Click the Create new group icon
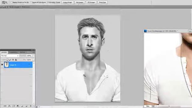This screenshot has width=192, height=108. pos(22,106)
